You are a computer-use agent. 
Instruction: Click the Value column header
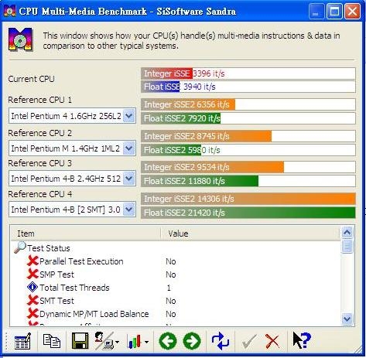[250, 234]
